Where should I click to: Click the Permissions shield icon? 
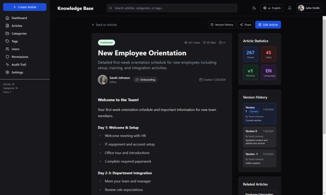7,57
